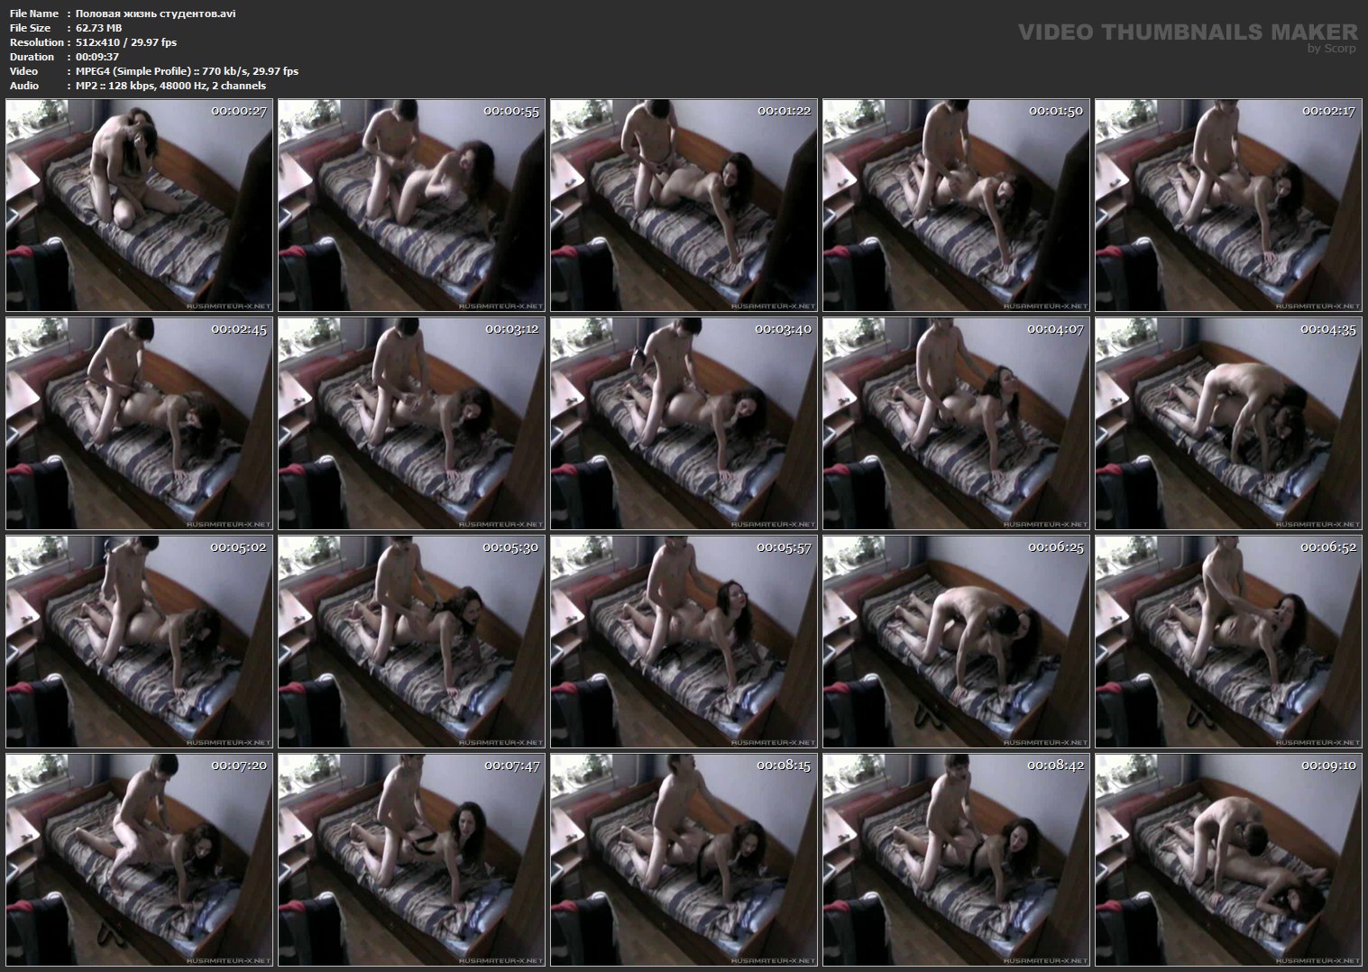The image size is (1368, 972).
Task: Click the thumbnail timestamped 00:08:15
Action: coord(684,859)
